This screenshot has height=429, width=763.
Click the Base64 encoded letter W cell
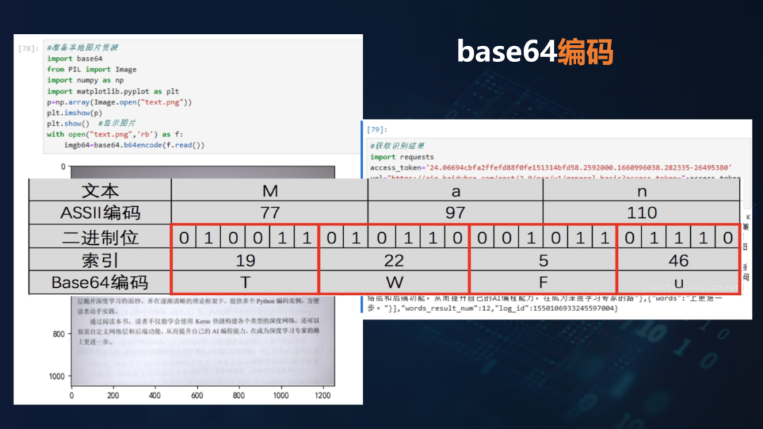(x=396, y=283)
